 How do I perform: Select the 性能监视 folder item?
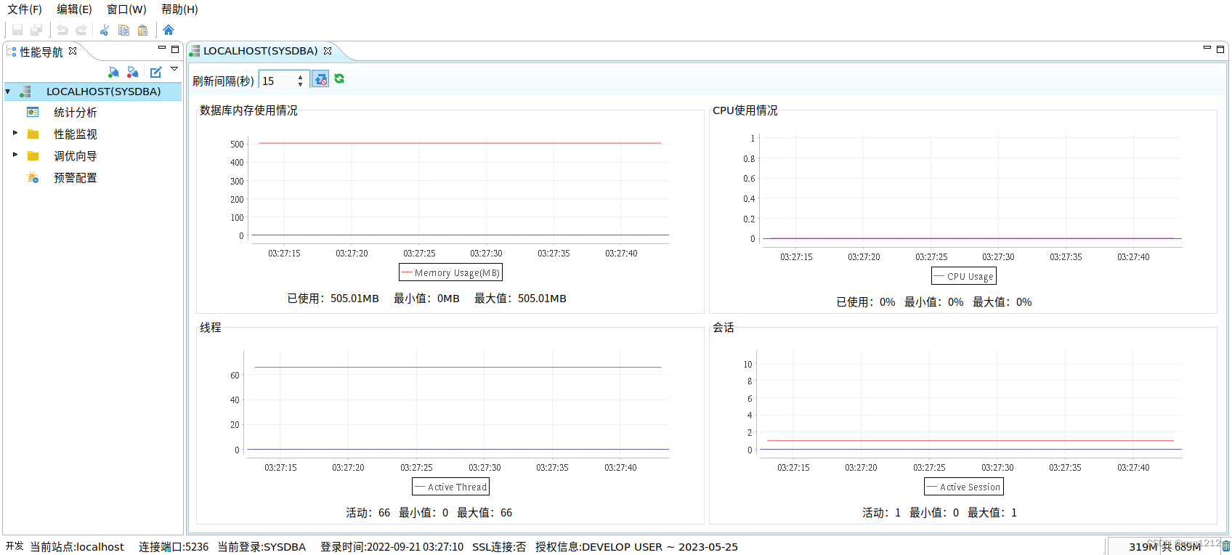click(x=76, y=134)
